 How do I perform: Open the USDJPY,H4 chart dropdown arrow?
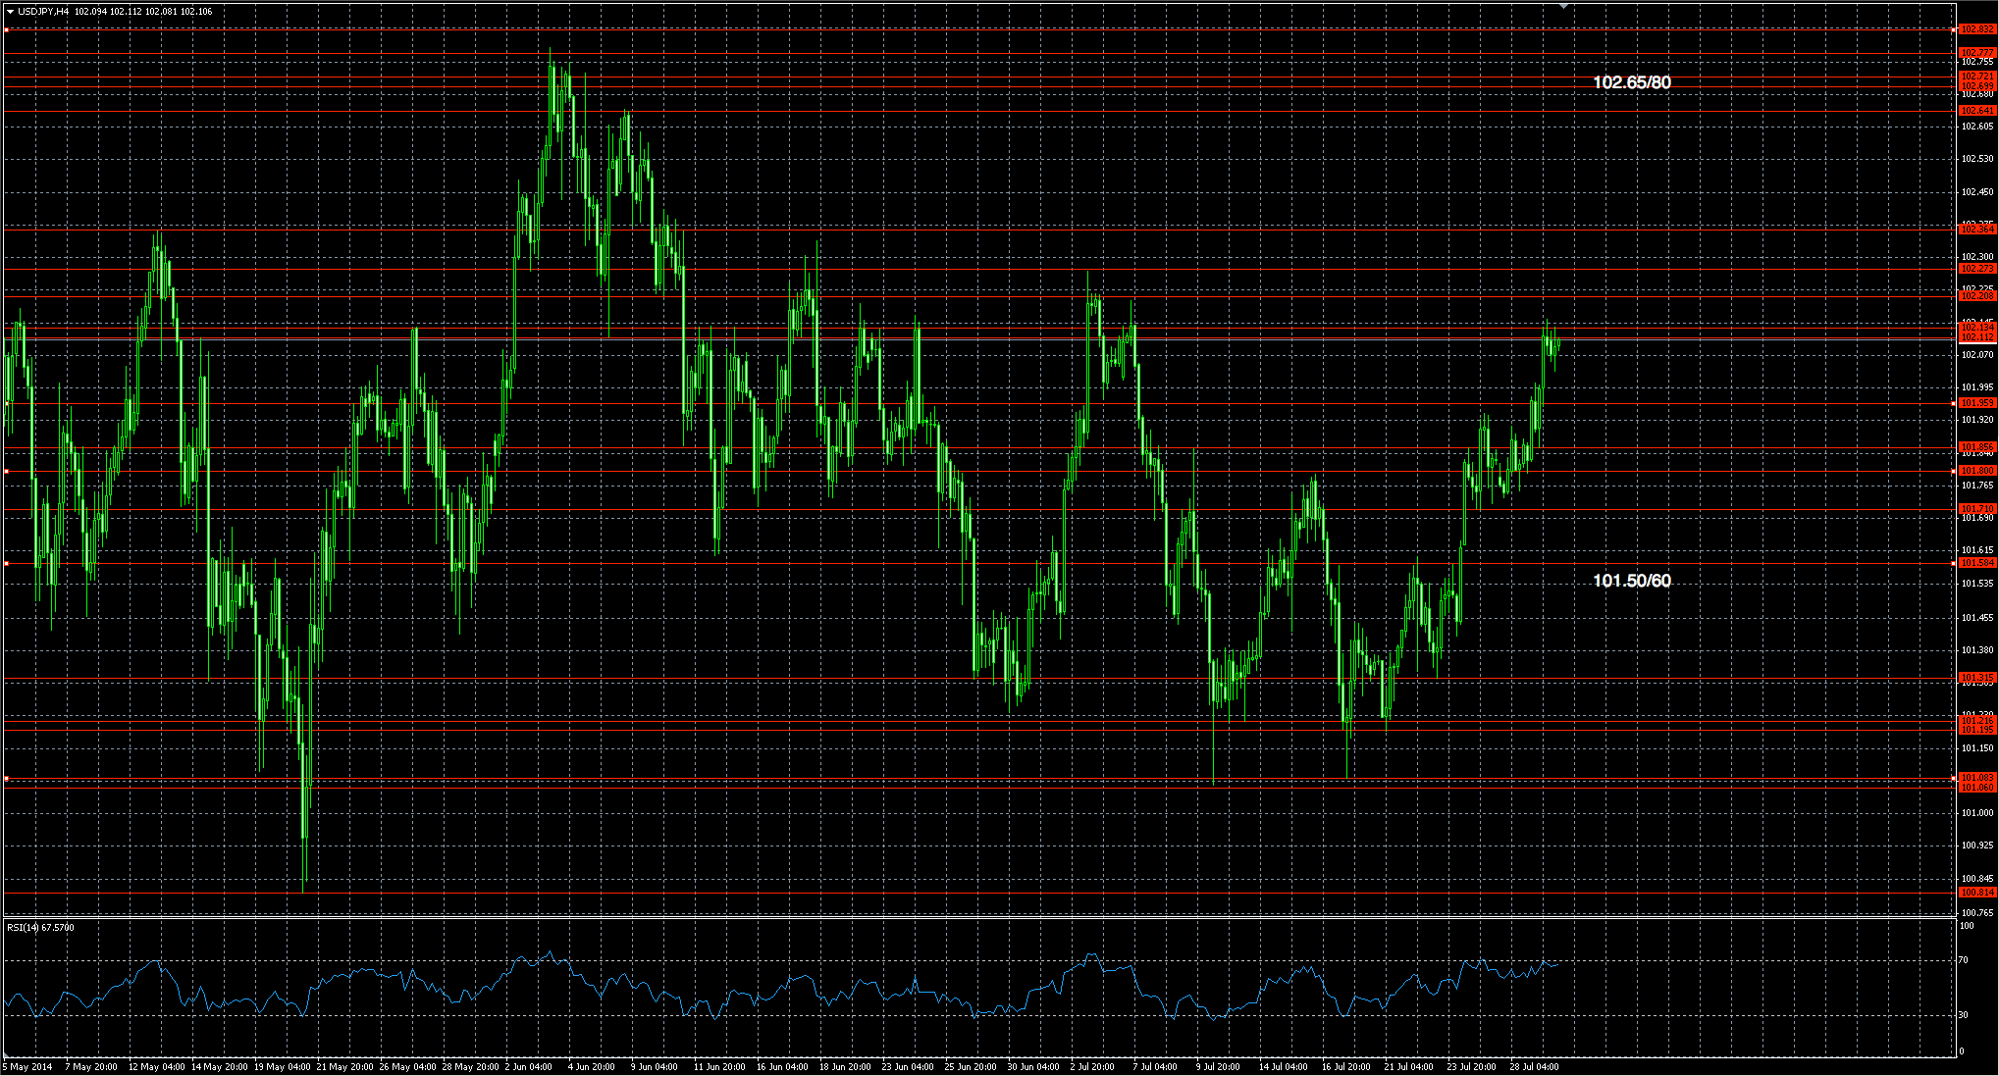(10, 12)
